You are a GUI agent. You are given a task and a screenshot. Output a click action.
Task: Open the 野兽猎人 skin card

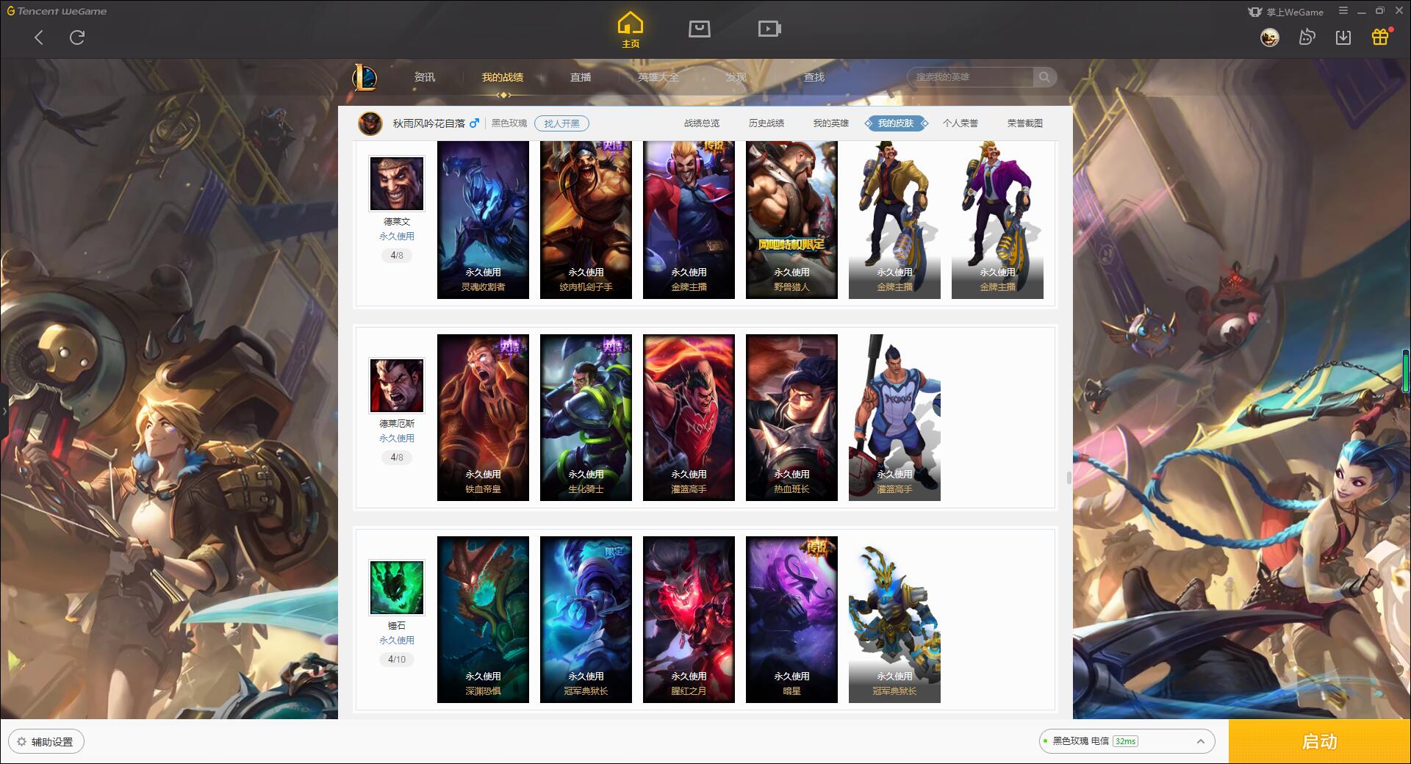[791, 220]
